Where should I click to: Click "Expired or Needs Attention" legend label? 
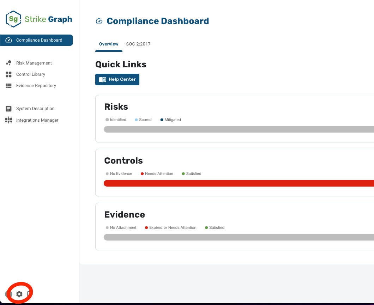173,227
